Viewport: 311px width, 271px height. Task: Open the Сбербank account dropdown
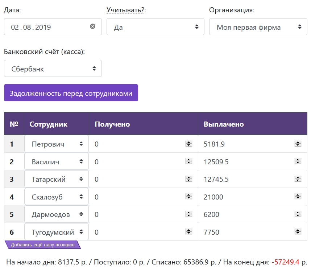tap(53, 69)
